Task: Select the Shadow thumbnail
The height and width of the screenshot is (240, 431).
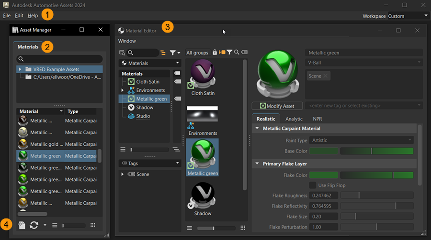Action: (x=203, y=199)
